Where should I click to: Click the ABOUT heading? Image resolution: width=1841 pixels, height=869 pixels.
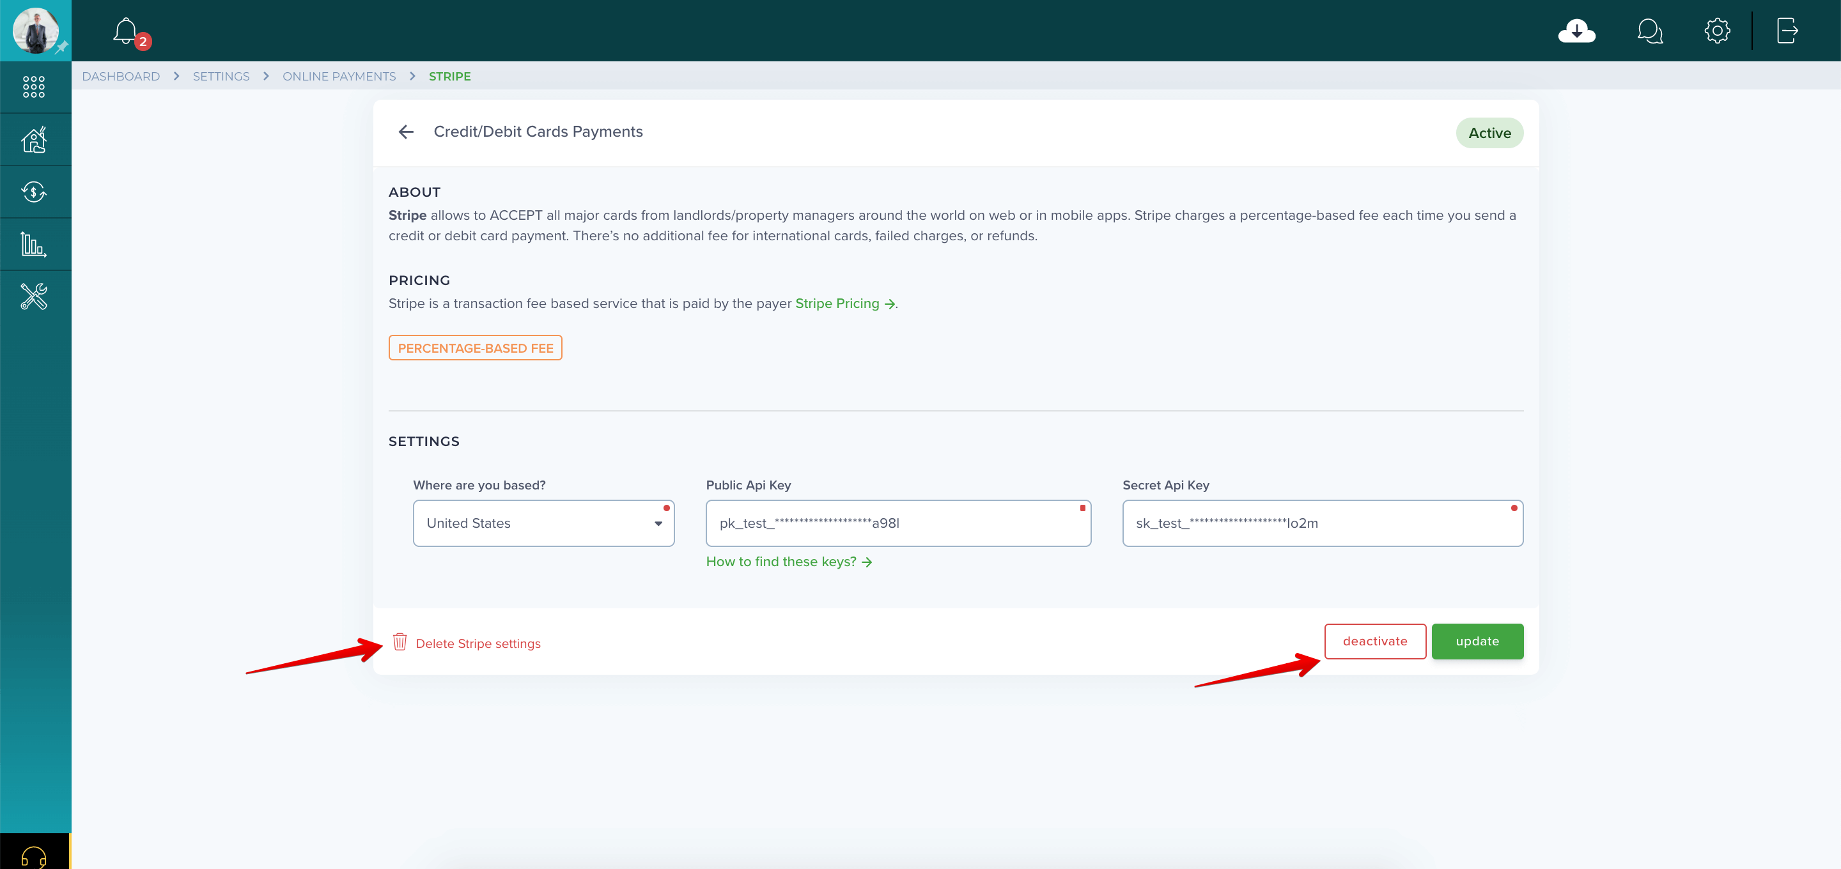(414, 192)
